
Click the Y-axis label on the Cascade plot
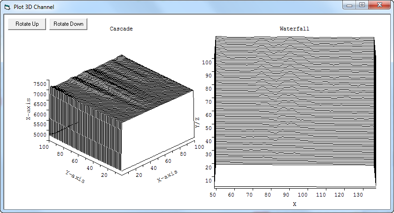[x=76, y=177]
